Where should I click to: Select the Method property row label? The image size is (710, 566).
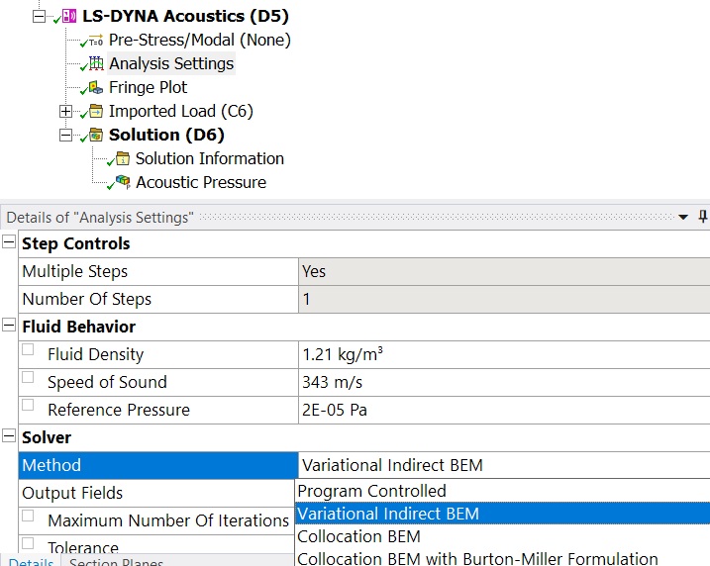[x=158, y=465]
